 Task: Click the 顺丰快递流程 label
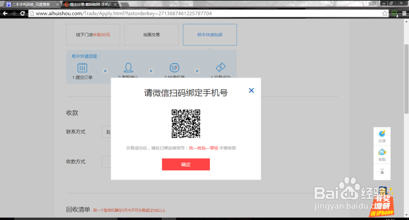[x=86, y=56]
